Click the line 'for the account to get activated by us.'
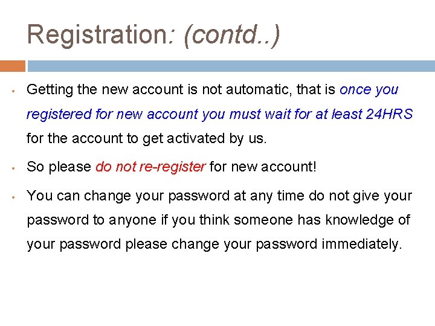 tap(146, 138)
